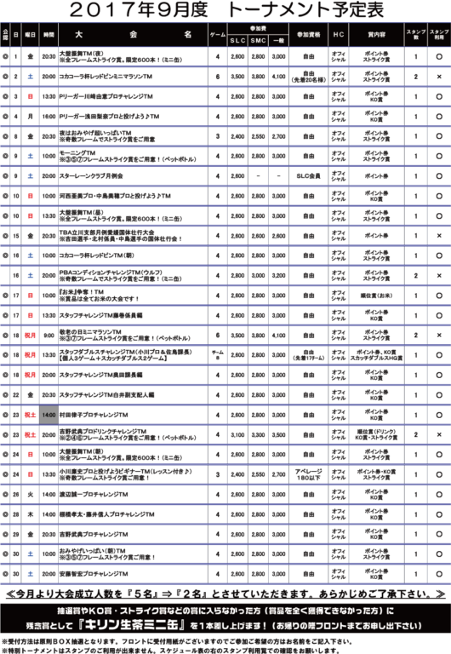Viewport: 451px width, 654px height.
Task: Click the × stamp mark for 吉野武貴プロドリンクチャレンジTM
Action: coord(439,434)
